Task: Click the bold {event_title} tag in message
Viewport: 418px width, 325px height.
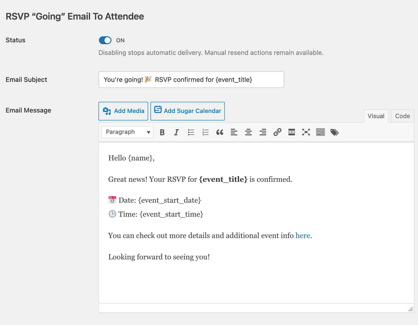Action: 223,179
